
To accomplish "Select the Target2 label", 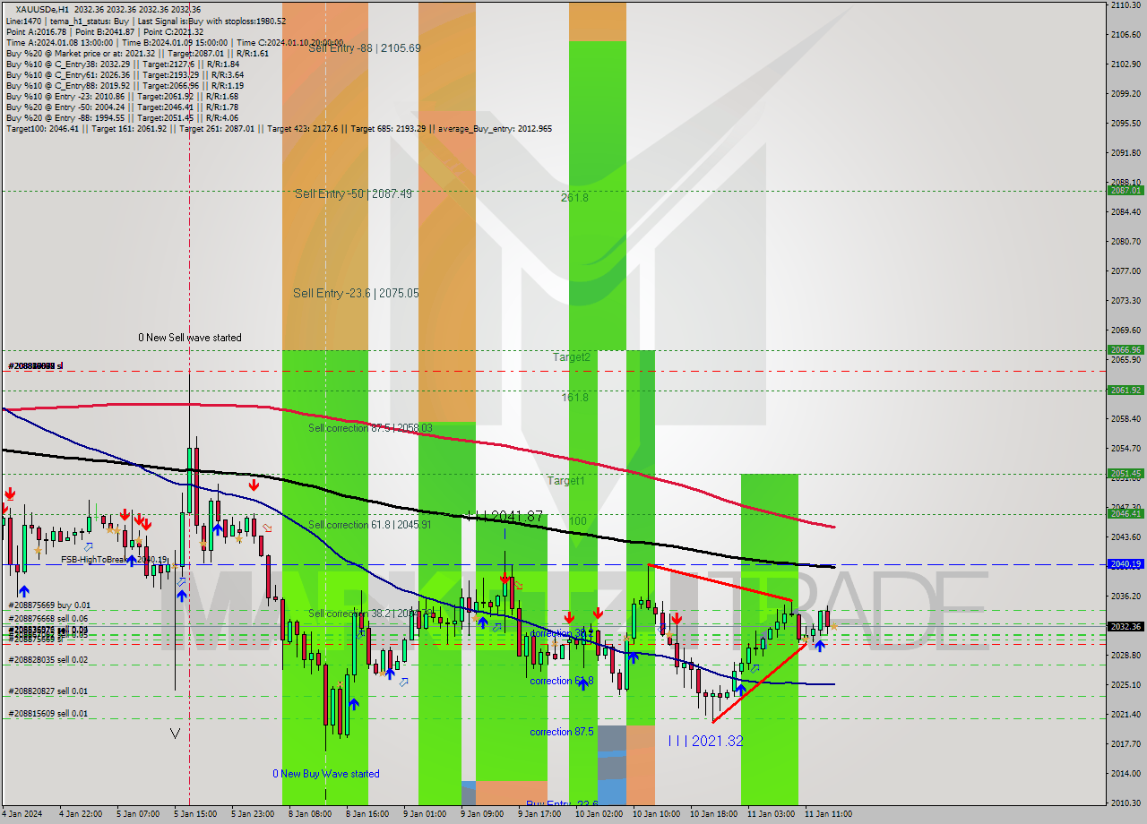I will [571, 357].
